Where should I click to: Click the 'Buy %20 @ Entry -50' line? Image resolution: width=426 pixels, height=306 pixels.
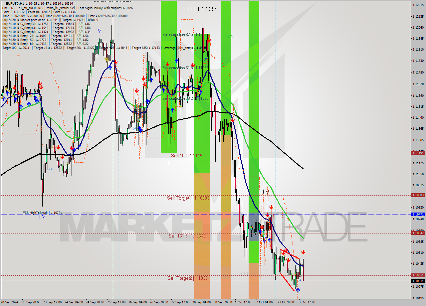[45, 40]
